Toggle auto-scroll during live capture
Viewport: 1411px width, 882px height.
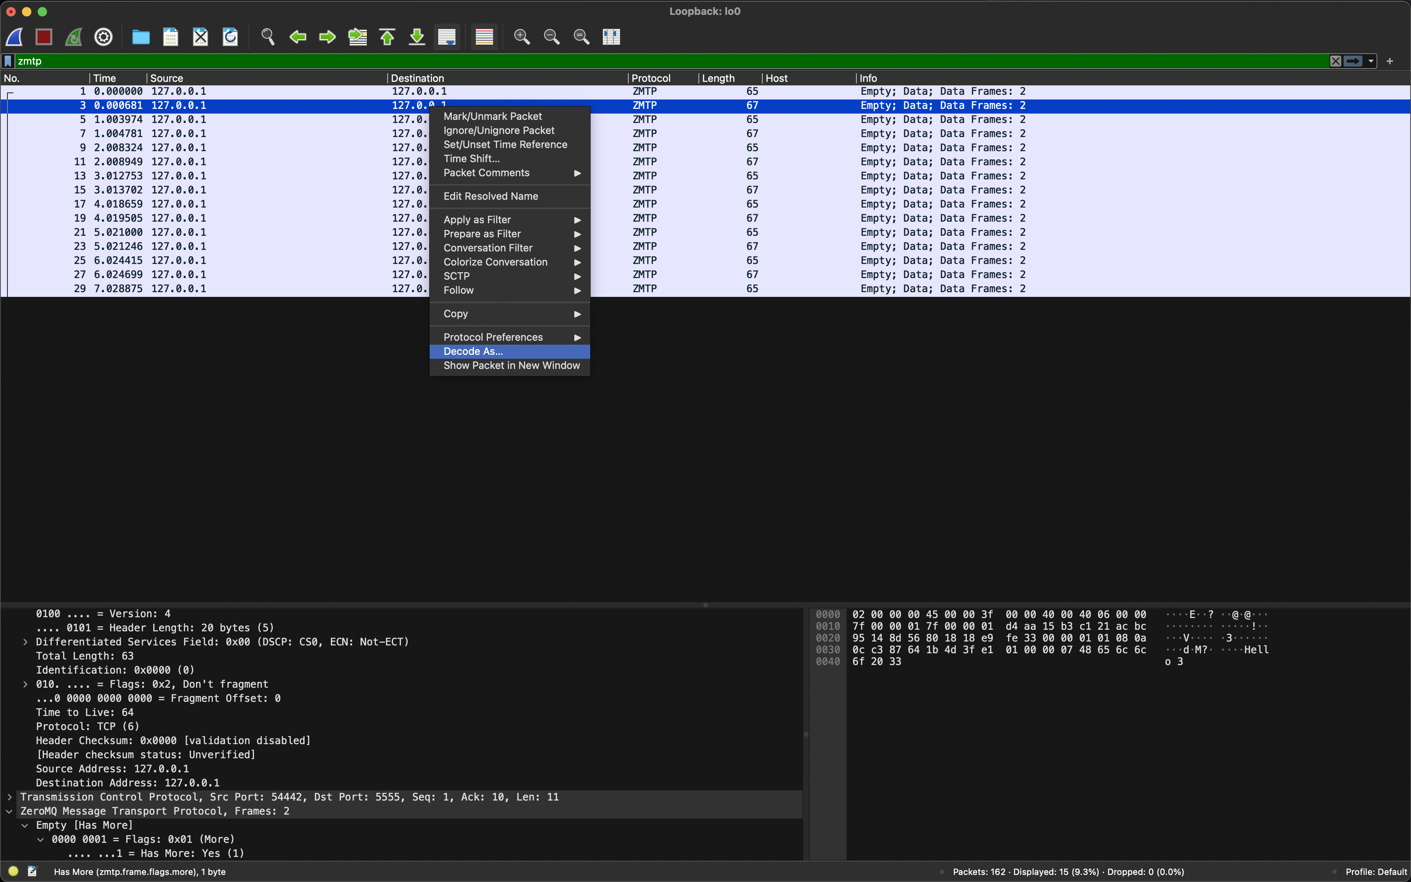[x=446, y=37]
